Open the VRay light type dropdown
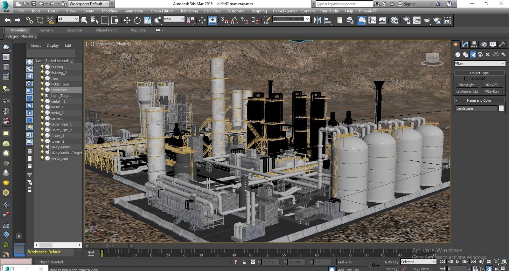509x271 pixels. [x=480, y=64]
